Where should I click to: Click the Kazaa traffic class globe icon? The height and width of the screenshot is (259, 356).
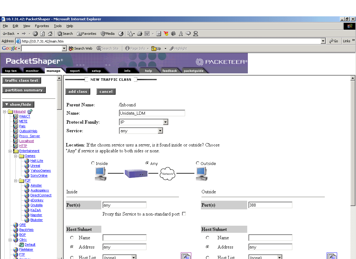(27, 210)
